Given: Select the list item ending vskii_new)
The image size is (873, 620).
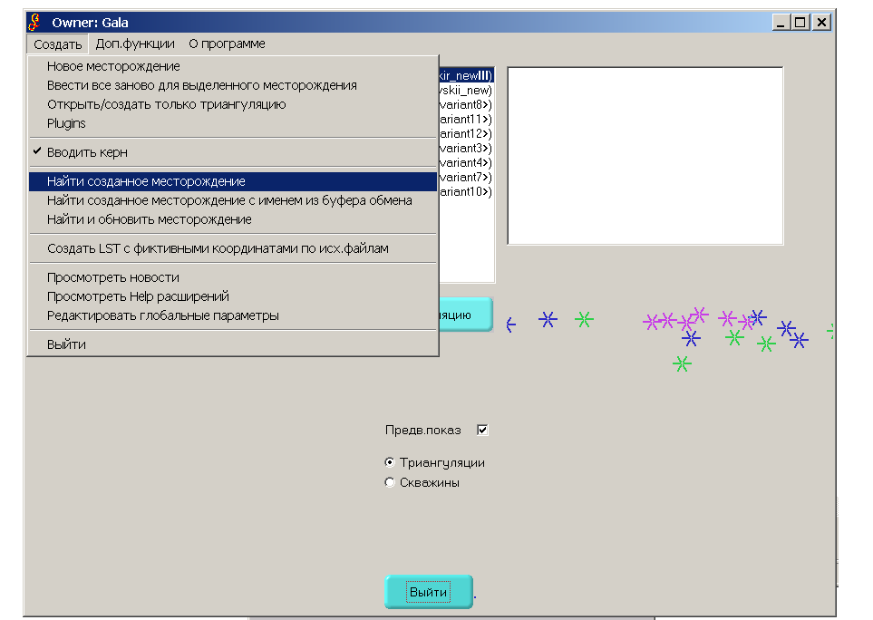Looking at the screenshot, I should [x=466, y=90].
